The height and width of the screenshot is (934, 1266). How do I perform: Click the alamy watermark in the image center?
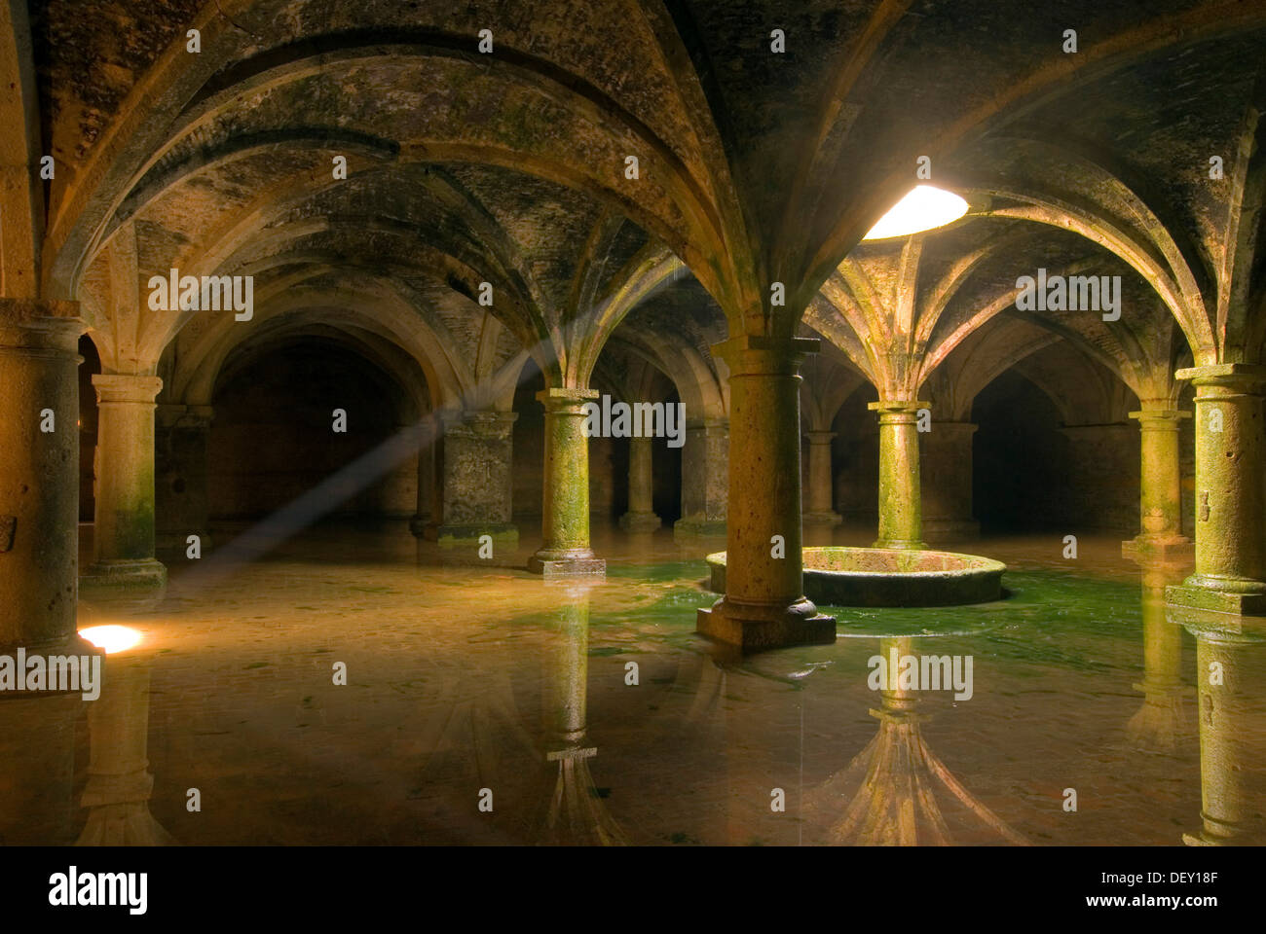click(x=634, y=419)
